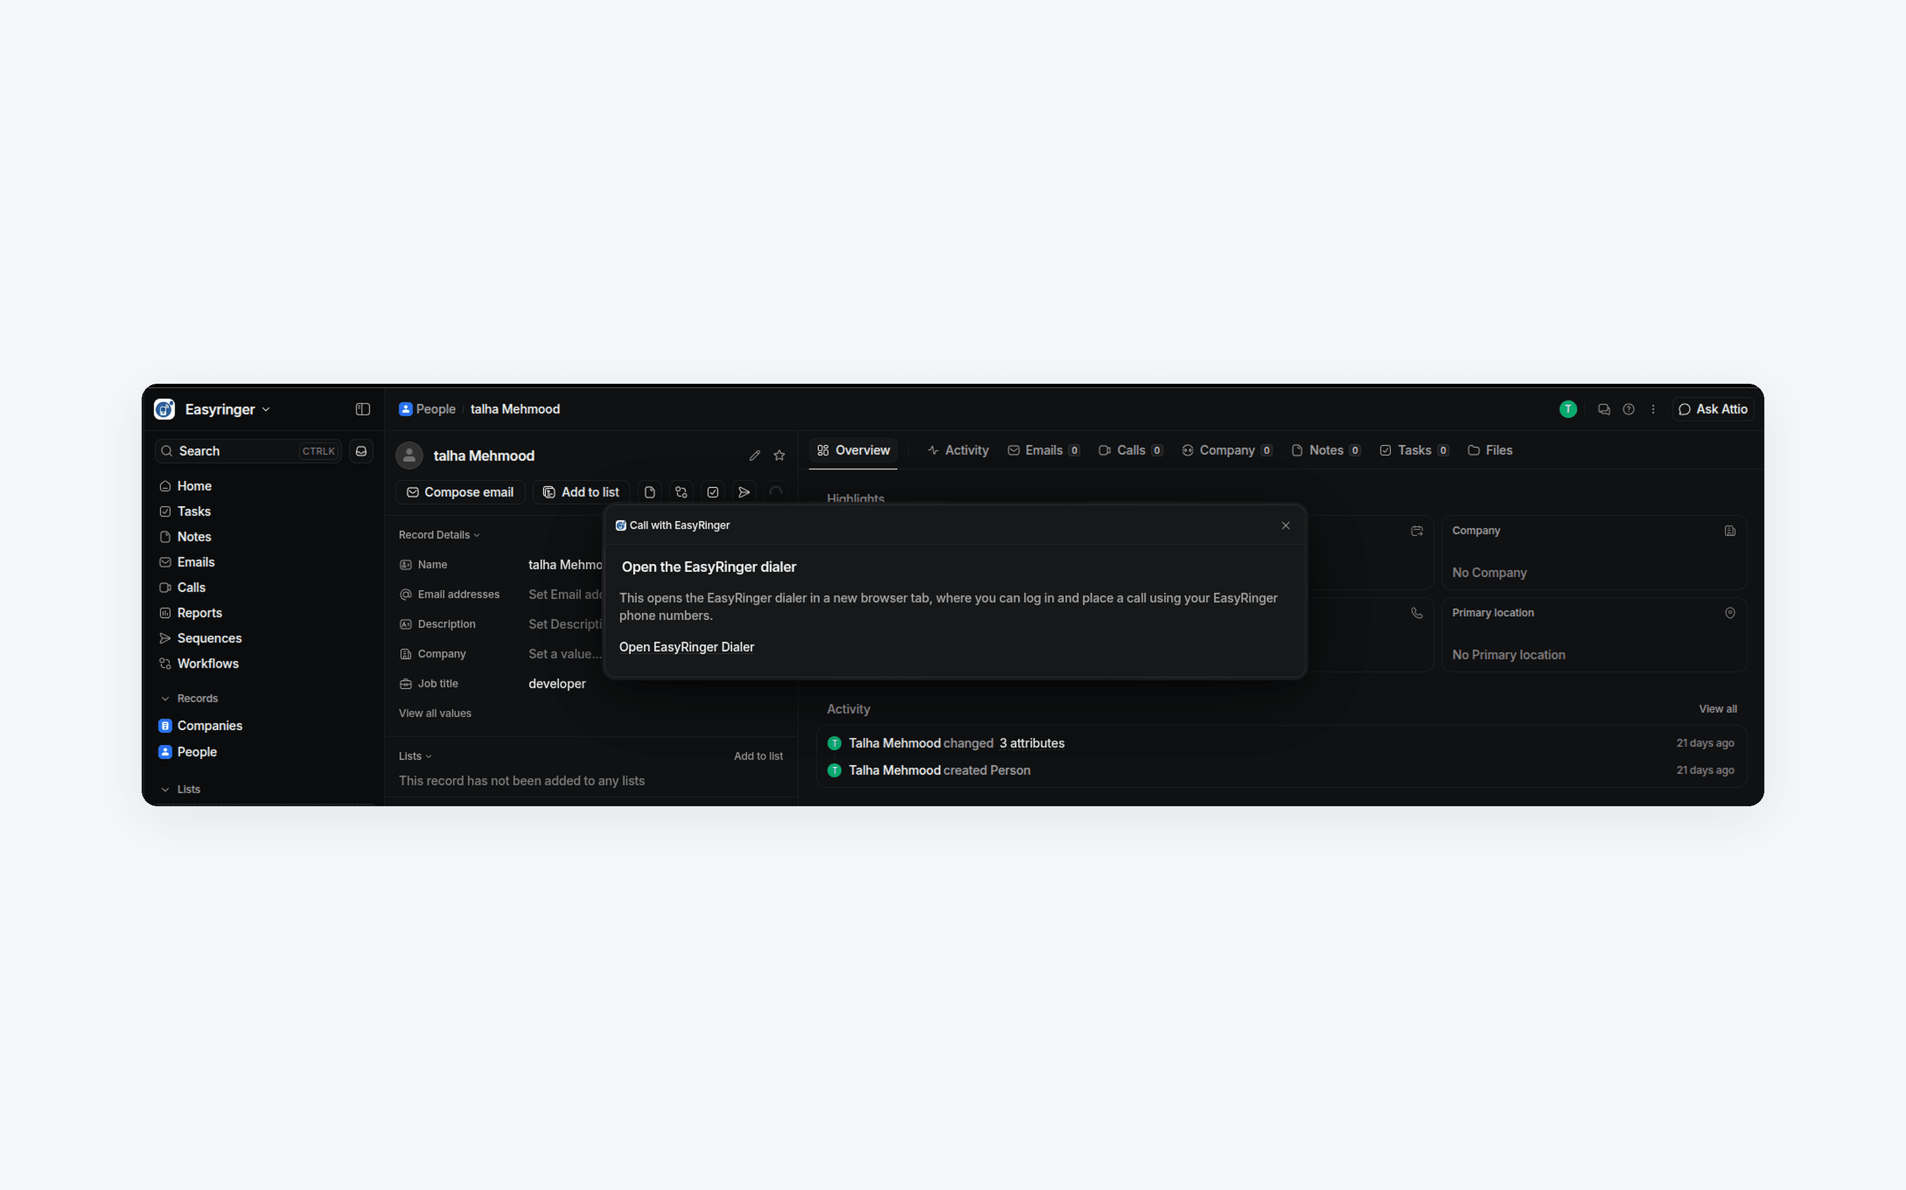1906x1190 pixels.
Task: Toggle the Lists section in record panel
Action: point(415,757)
